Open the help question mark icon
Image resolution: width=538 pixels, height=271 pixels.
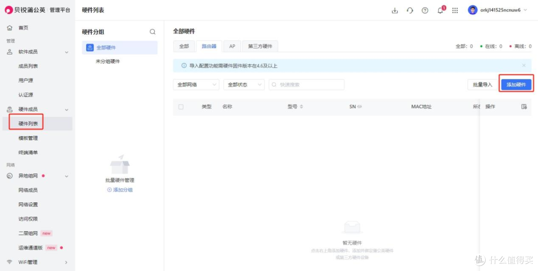(425, 10)
